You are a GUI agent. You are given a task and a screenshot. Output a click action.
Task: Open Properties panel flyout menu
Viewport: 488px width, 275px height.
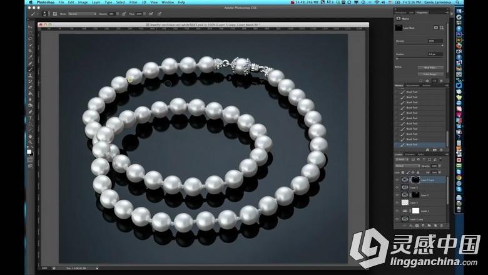[447, 13]
